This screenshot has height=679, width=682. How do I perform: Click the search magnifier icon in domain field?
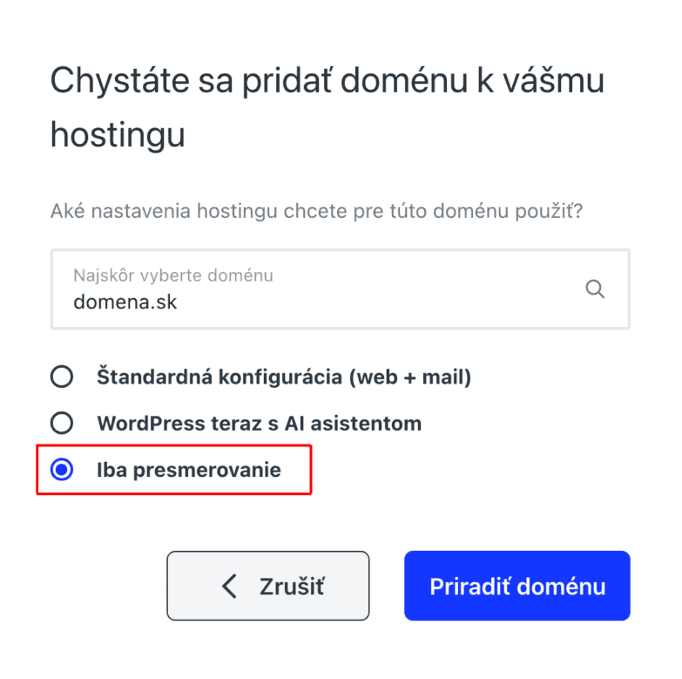click(x=595, y=289)
